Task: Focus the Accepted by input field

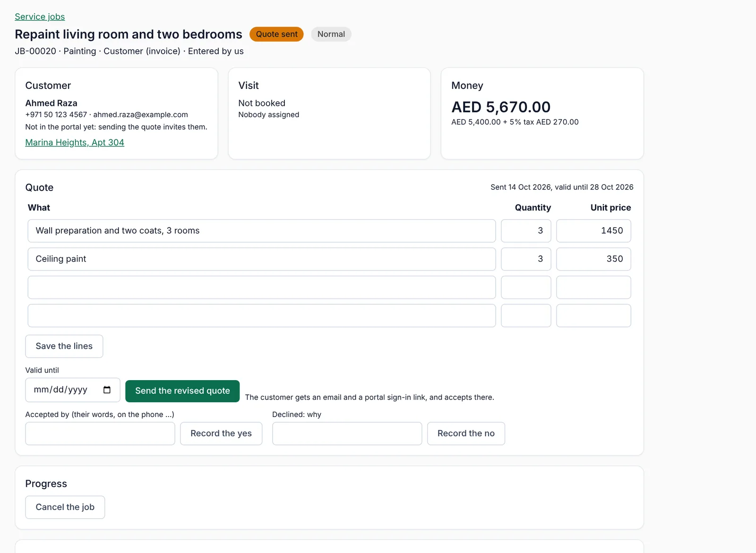Action: pos(100,434)
